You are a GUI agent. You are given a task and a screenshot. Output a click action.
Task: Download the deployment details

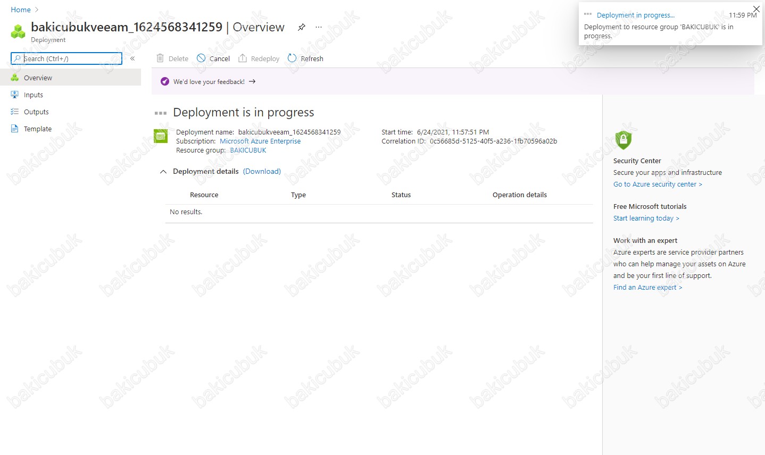pos(262,171)
